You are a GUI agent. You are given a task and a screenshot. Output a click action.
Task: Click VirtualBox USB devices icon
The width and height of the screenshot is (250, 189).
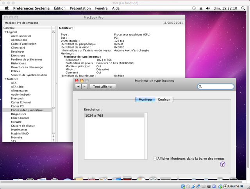point(193,186)
